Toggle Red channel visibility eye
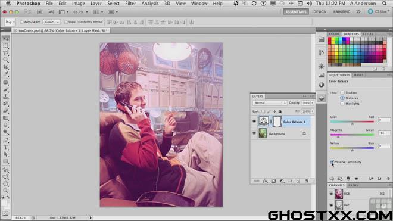Viewport: 393px width, 221px height. [331, 205]
